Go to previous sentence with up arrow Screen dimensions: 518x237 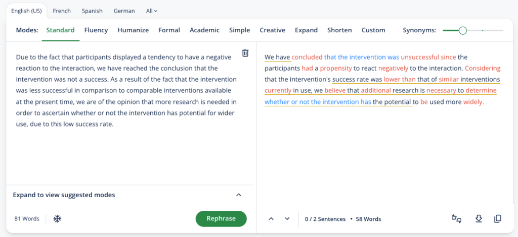(x=271, y=219)
